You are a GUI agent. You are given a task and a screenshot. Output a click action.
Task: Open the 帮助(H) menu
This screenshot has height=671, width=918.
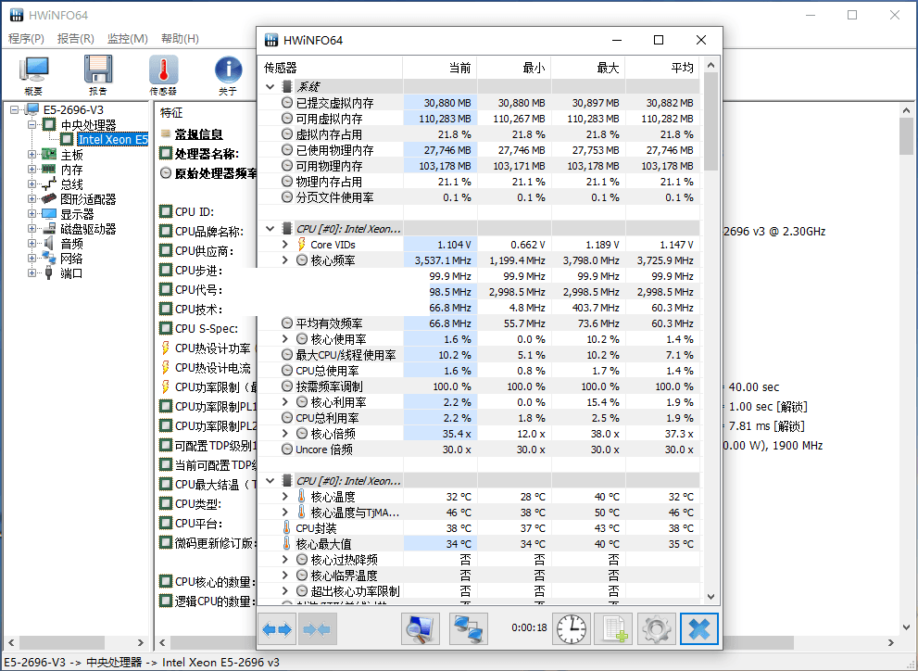[180, 39]
